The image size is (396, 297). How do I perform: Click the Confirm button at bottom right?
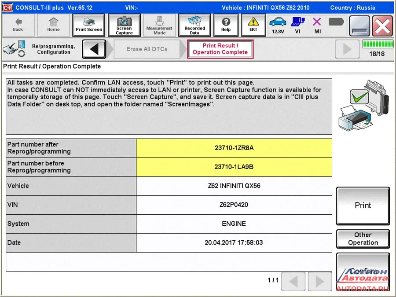click(363, 272)
